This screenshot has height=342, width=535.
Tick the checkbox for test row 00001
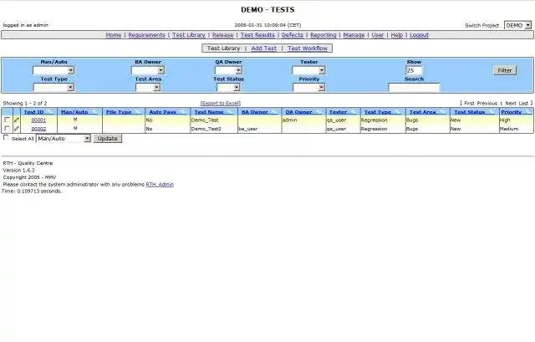(7, 120)
